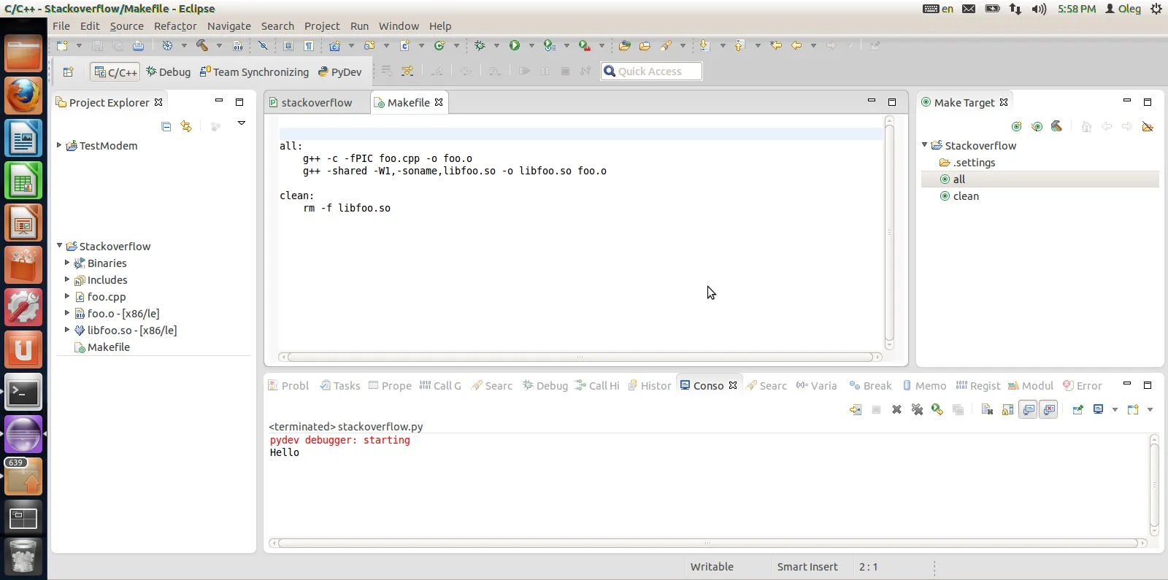Click the Run Last Tool icon

(585, 45)
